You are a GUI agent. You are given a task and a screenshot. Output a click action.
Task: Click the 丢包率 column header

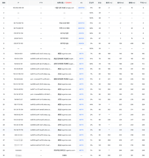pyautogui.click(x=91, y=3)
